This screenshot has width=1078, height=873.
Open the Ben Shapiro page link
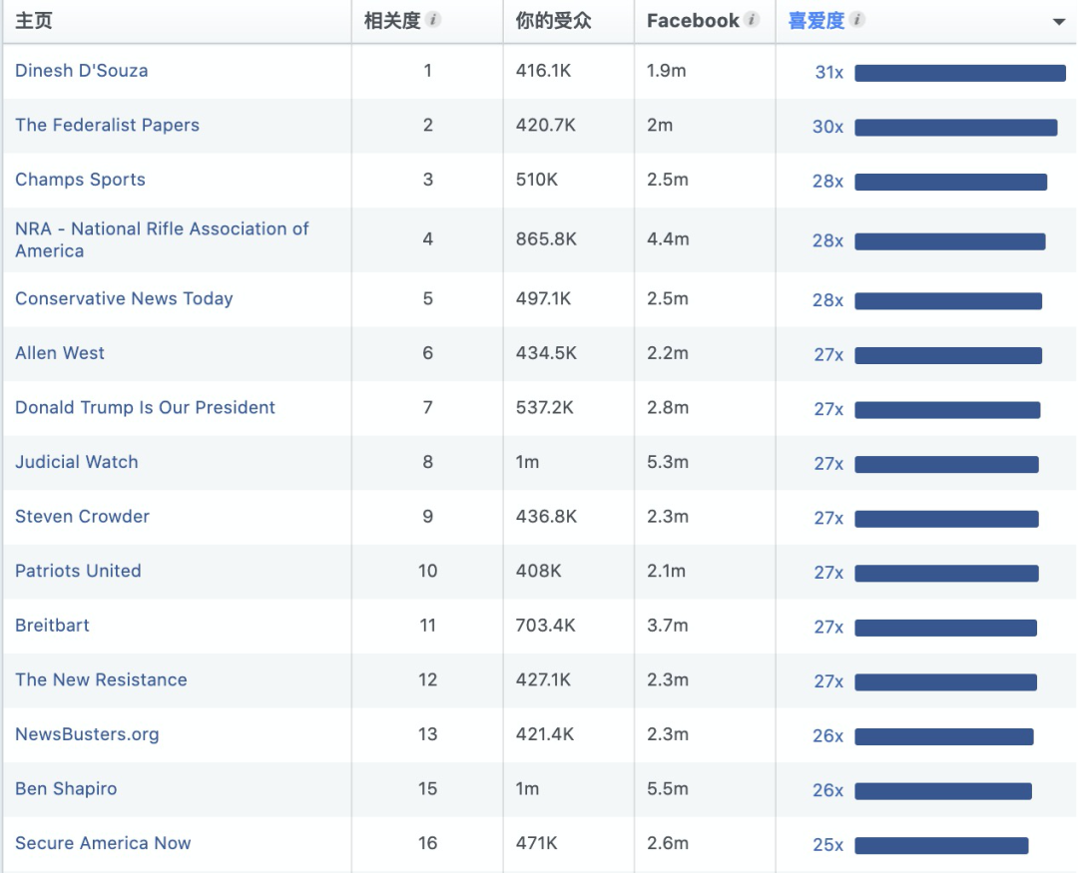pos(66,789)
